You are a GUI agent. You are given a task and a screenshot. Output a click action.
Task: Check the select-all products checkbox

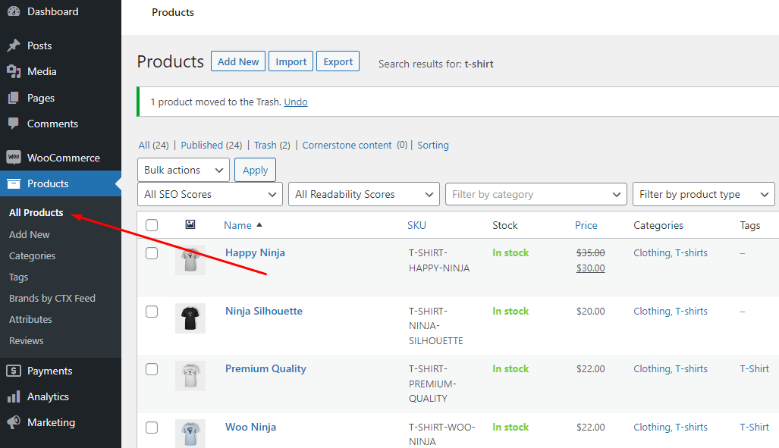(x=152, y=224)
